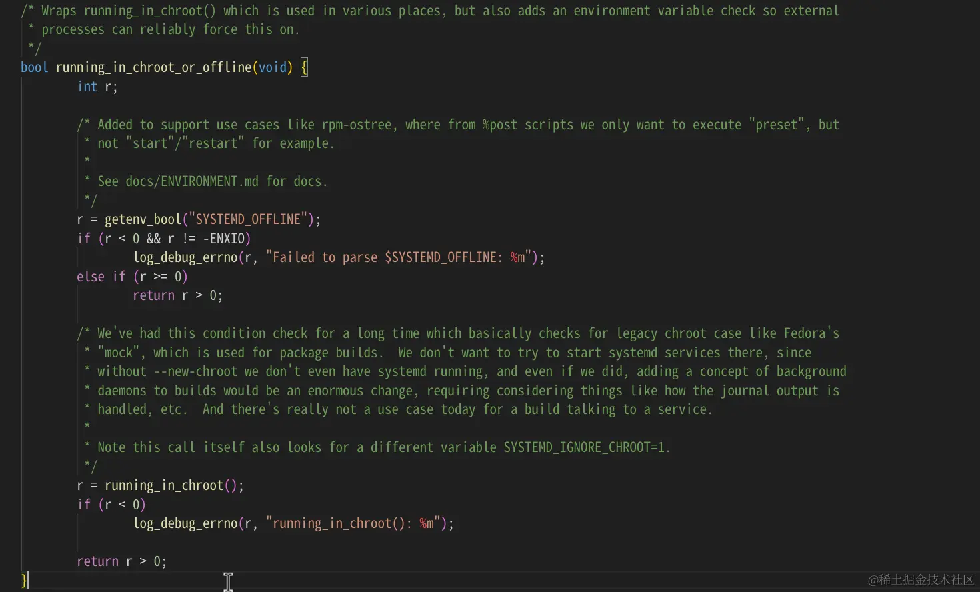This screenshot has width=980, height=592.
Task: Click the getenv_bool function call
Action: (x=143, y=219)
